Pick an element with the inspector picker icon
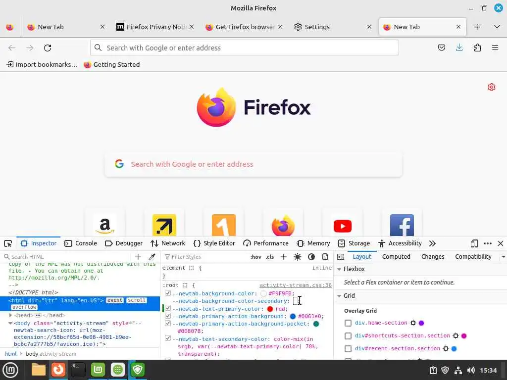The image size is (507, 380). 8,243
